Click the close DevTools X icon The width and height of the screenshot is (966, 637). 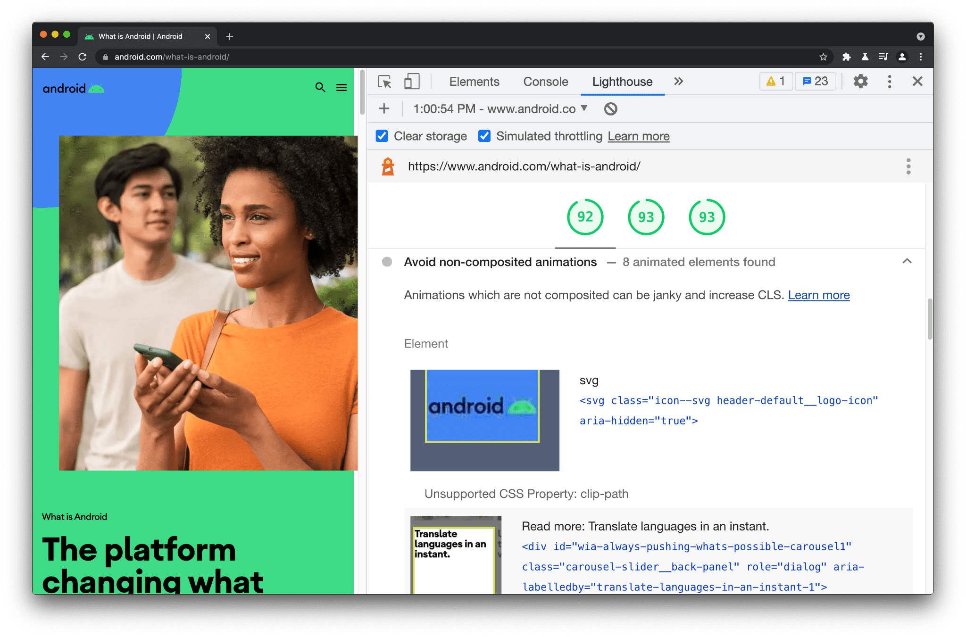coord(917,81)
